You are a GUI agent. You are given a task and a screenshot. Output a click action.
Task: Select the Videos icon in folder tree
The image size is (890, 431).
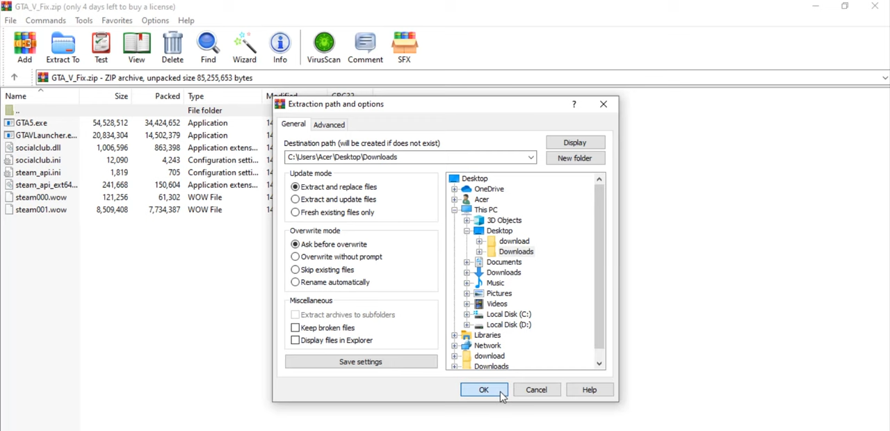tap(479, 304)
